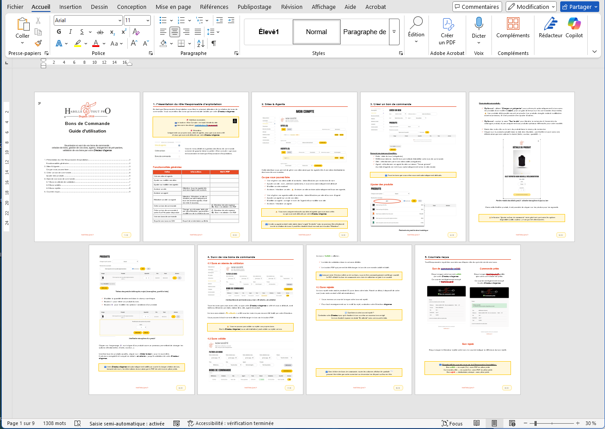
Task: Click the Commentaires button
Action: pos(477,7)
